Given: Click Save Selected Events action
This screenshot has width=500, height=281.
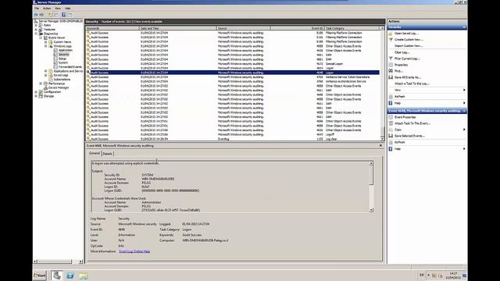Looking at the screenshot, I should (x=409, y=136).
